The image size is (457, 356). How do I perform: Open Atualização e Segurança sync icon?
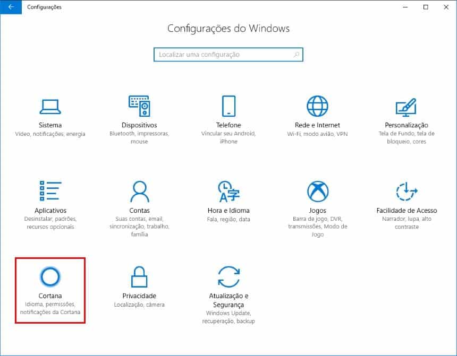229,276
